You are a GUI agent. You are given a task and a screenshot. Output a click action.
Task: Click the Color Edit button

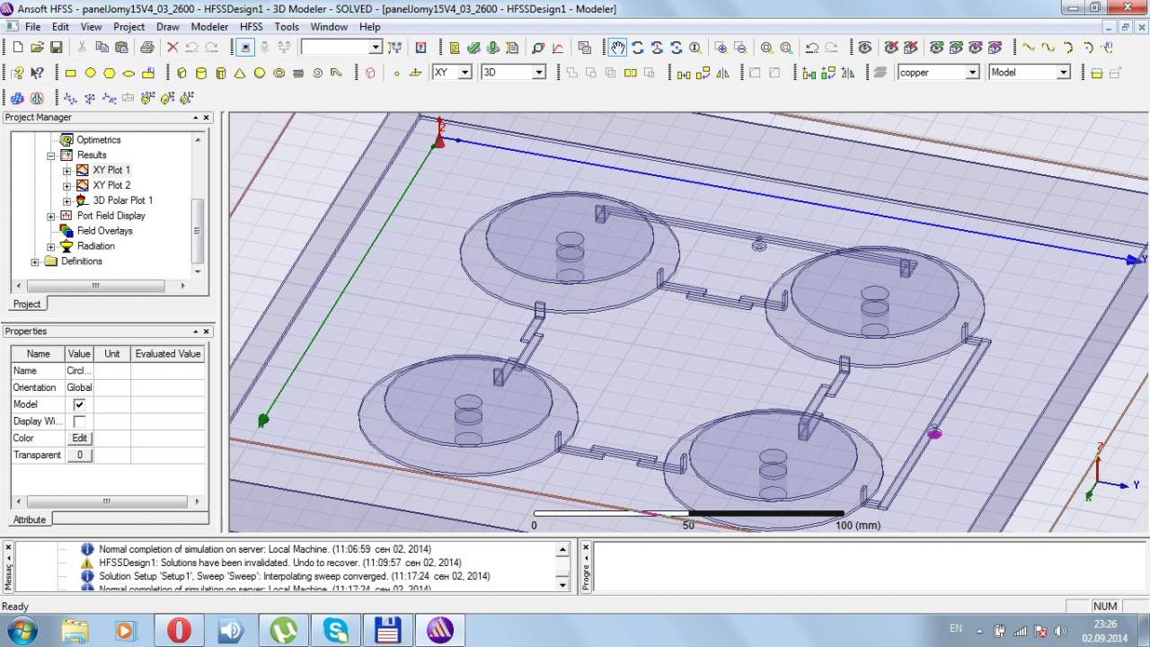pos(79,439)
